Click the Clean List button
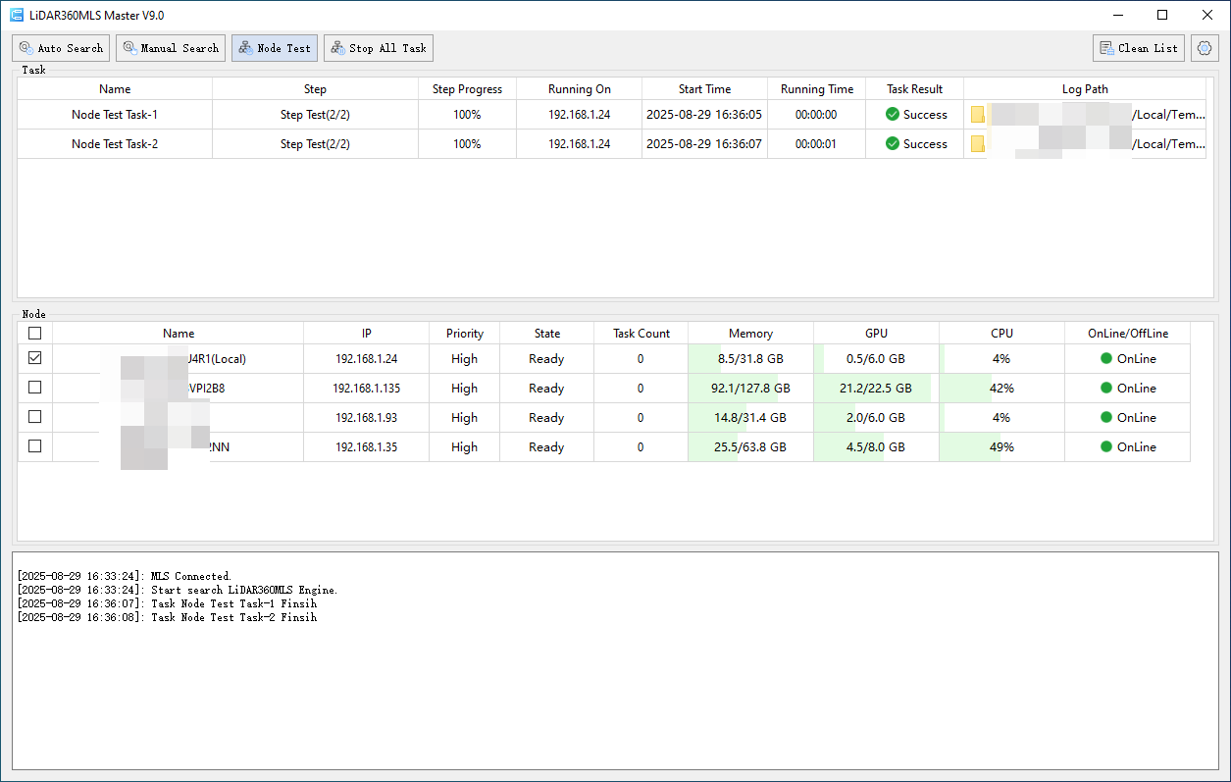Image resolution: width=1231 pixels, height=782 pixels. click(x=1139, y=48)
